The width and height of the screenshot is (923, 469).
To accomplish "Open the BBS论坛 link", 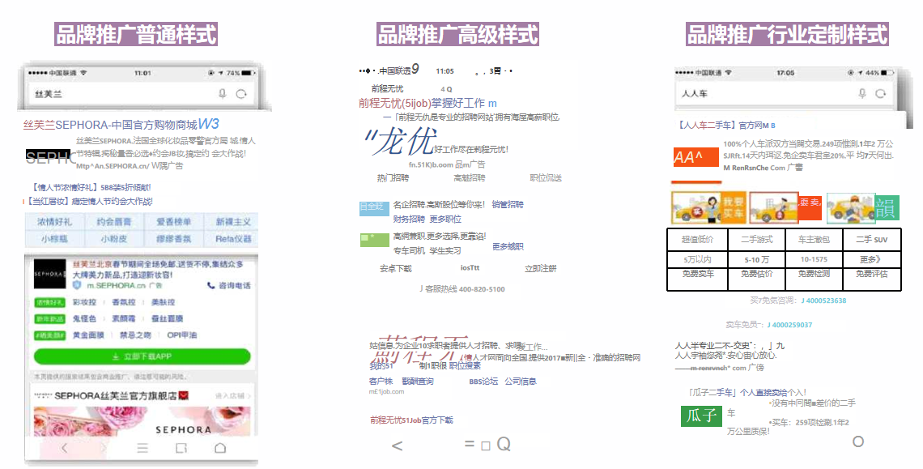I will (483, 382).
